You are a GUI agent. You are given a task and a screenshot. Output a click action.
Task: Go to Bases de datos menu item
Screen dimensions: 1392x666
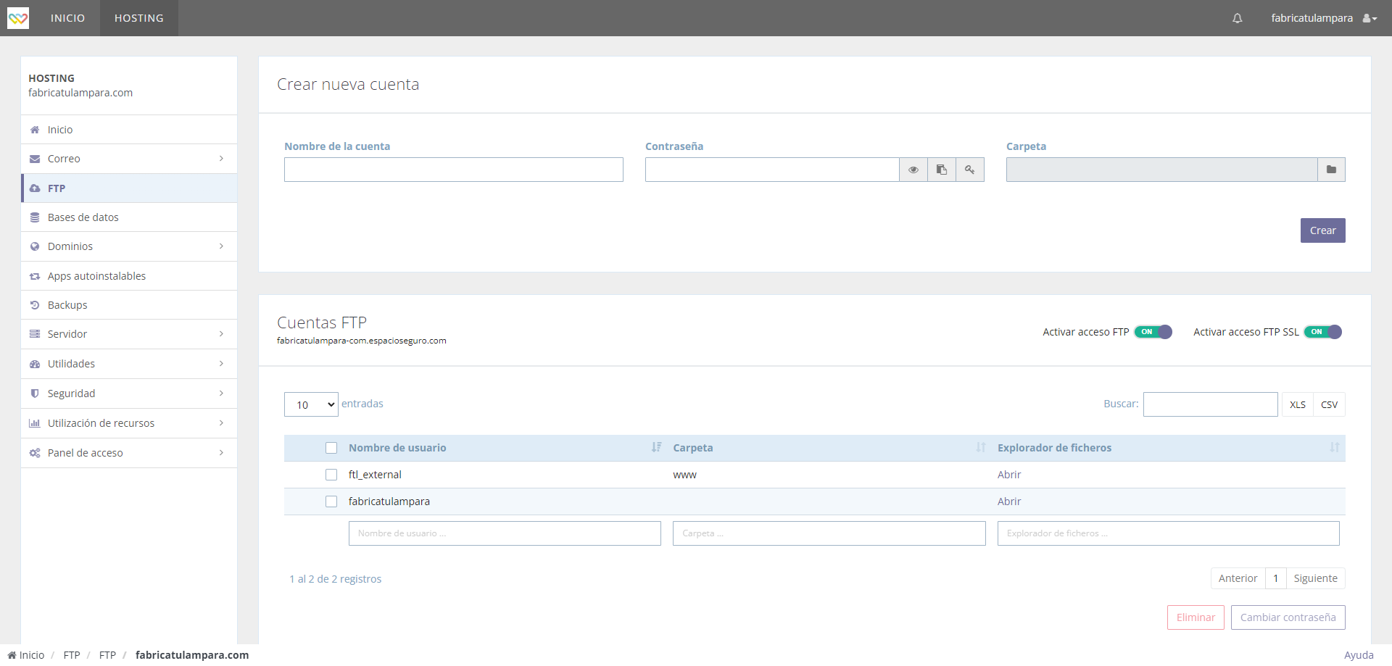click(83, 217)
